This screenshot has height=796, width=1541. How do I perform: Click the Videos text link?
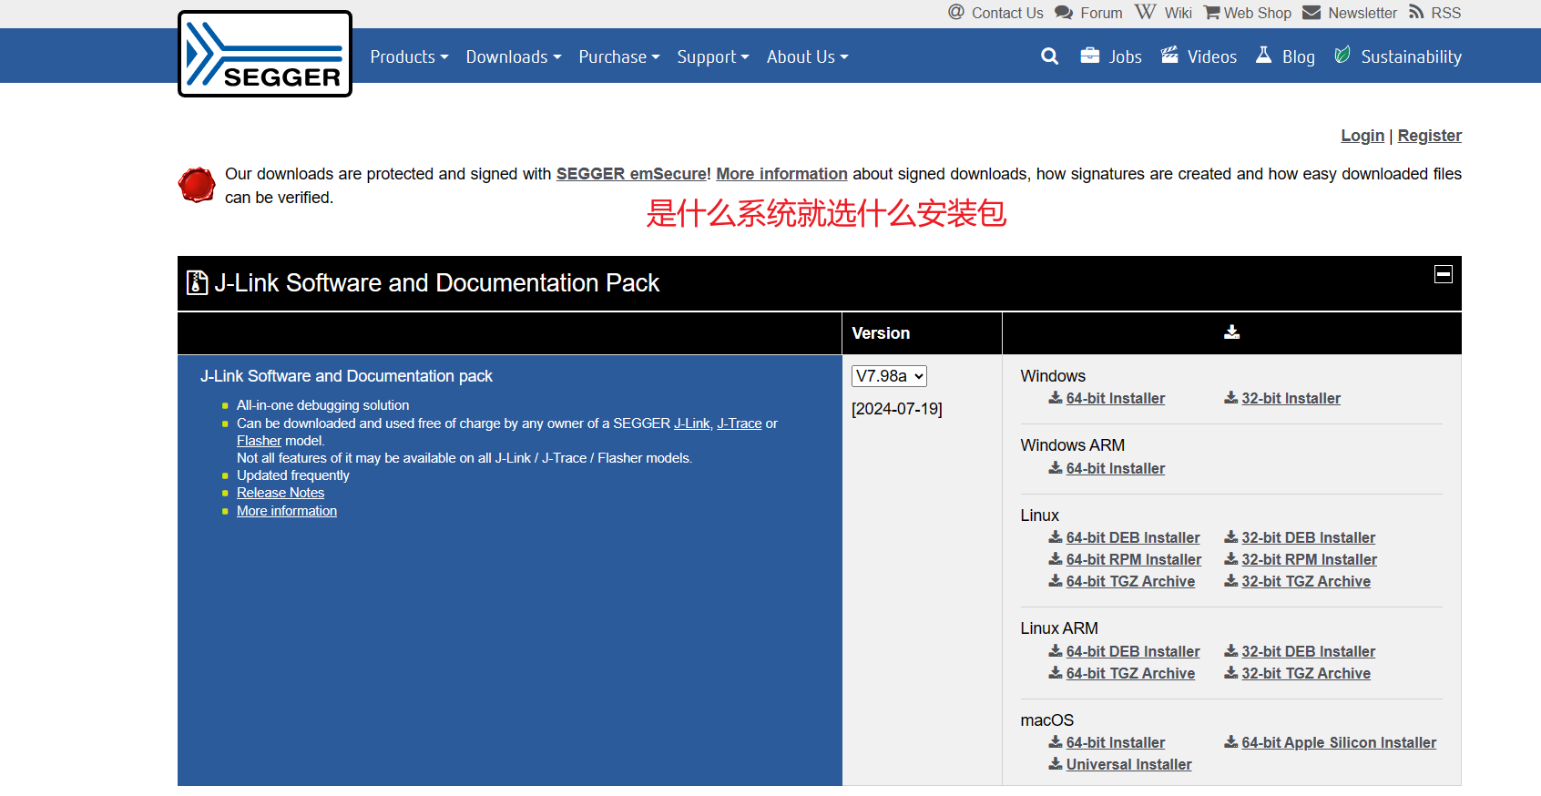[1211, 56]
